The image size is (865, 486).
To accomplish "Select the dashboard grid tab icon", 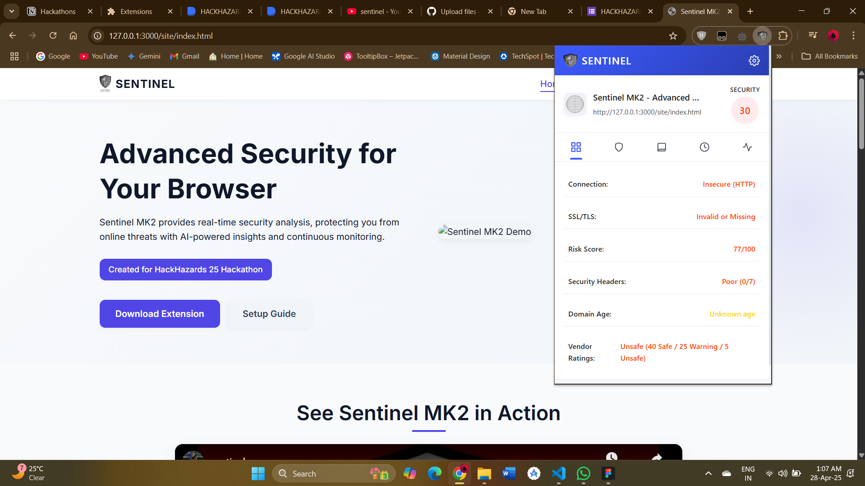I will (x=576, y=147).
